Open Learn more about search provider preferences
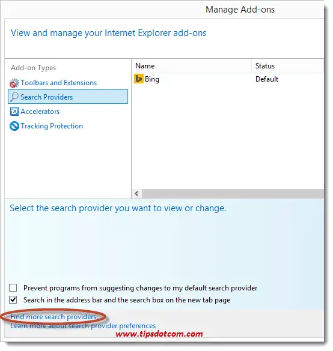This screenshot has width=333, height=351. [83, 325]
